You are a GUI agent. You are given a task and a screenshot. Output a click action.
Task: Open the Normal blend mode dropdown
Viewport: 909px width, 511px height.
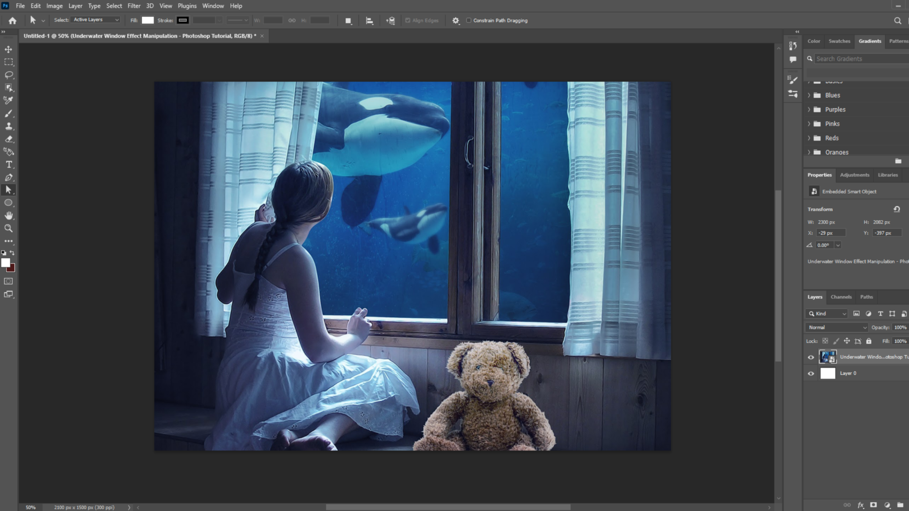click(837, 327)
